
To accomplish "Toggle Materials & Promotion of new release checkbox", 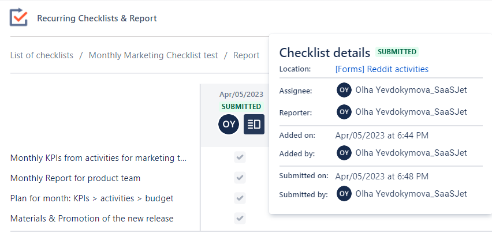I will (x=240, y=218).
